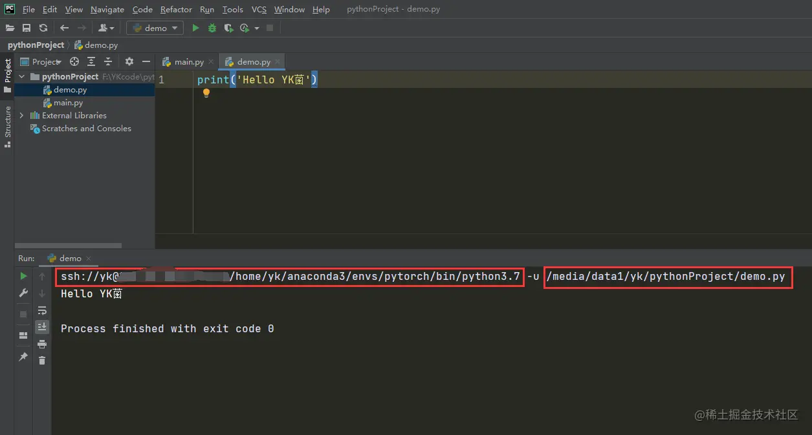Profile demo using the profiler icon

click(244, 28)
